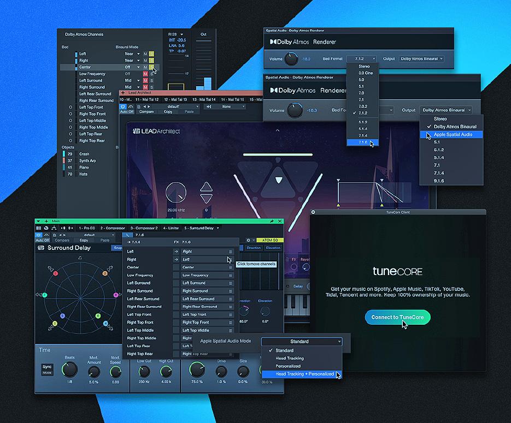The image size is (511, 423).
Task: Click gear settings icon beside ATOM SQ
Action: pyautogui.click(x=248, y=240)
